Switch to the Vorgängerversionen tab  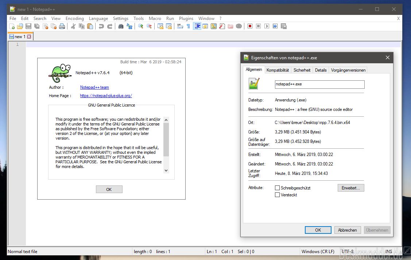(x=348, y=70)
